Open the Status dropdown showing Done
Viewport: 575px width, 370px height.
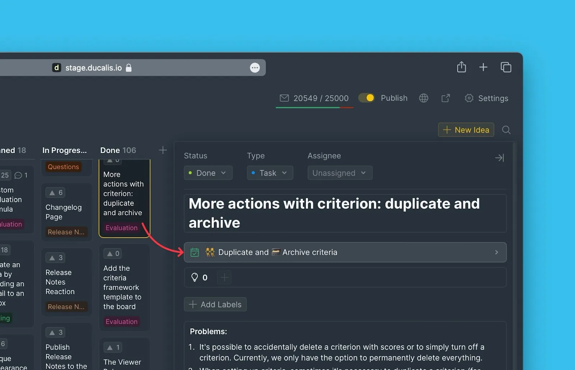point(208,173)
